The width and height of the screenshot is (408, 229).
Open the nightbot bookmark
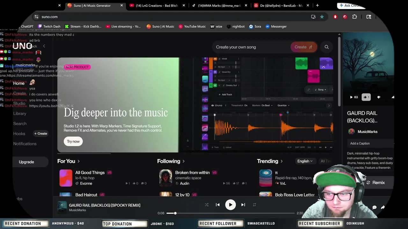tap(236, 26)
